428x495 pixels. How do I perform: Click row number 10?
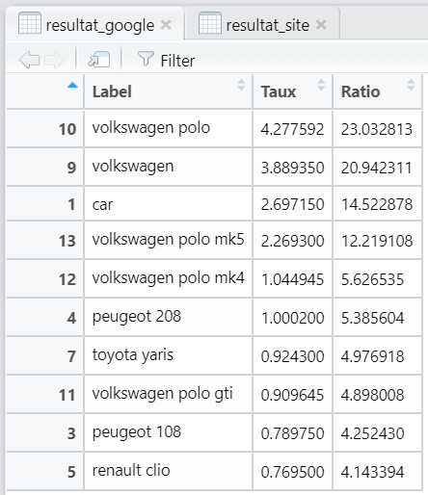point(67,129)
